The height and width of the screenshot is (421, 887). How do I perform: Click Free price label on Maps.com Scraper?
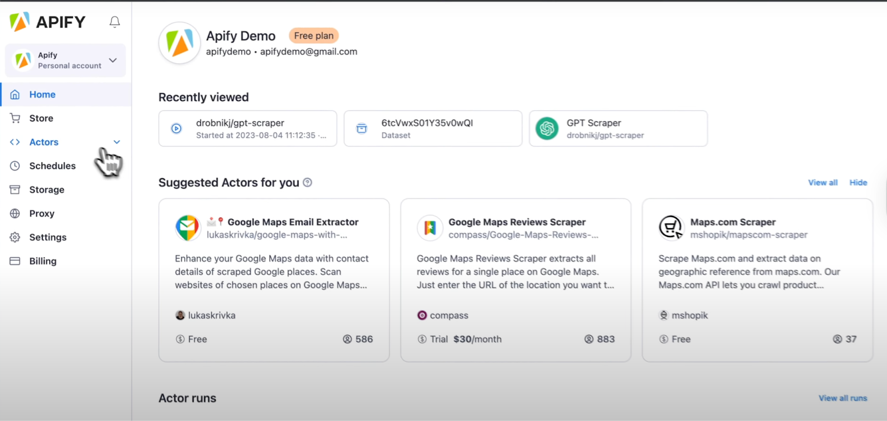(x=675, y=339)
